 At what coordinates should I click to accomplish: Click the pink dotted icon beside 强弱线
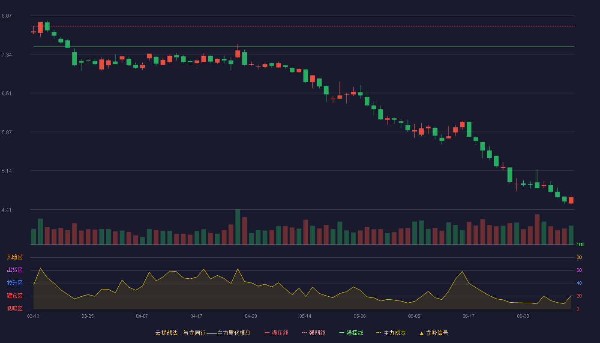[x=304, y=333]
